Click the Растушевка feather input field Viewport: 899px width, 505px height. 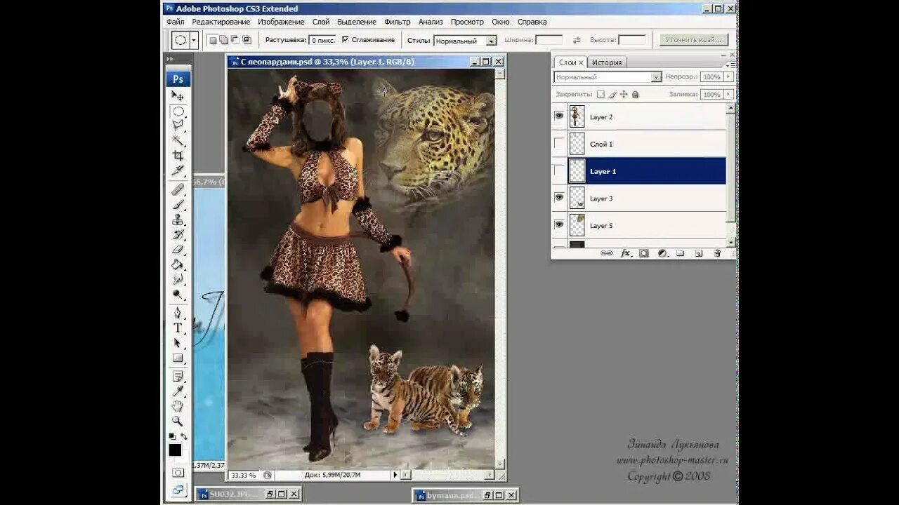[322, 41]
